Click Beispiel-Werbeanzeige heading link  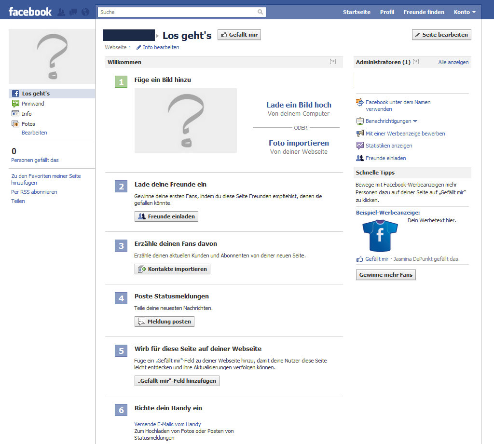click(388, 213)
